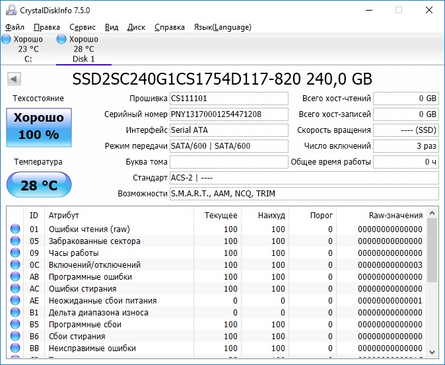Click the Всего хост-чтений value 0 GB

[406, 99]
